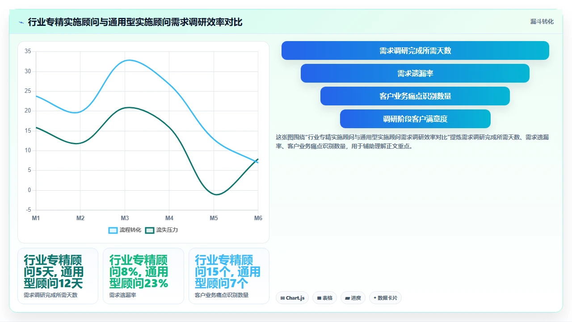Click the chart title 行业专精实施顾问与通用型实施顾问需求调研效率对比
572x322 pixels.
click(x=135, y=22)
